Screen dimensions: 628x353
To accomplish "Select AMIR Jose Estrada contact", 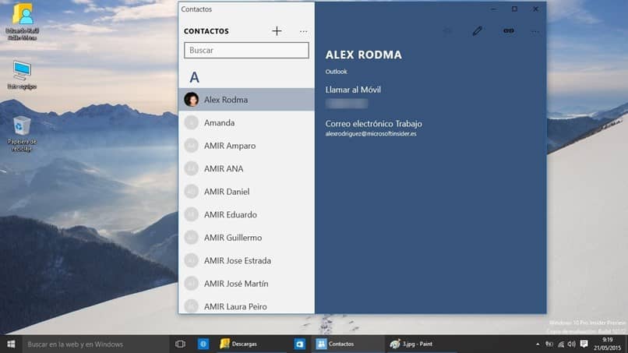I will coord(246,260).
